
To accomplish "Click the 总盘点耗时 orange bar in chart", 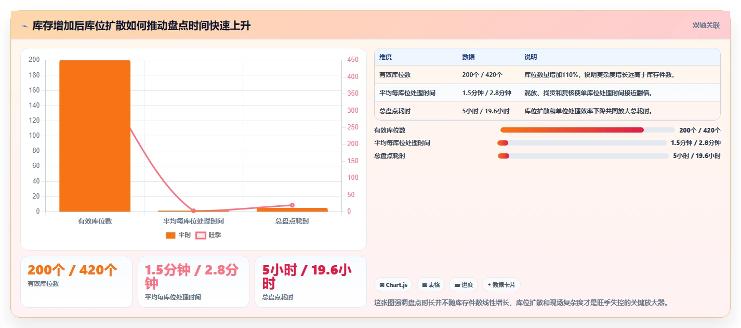I will pos(292,209).
